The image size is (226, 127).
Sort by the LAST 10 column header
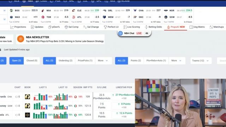[x=63, y=87]
